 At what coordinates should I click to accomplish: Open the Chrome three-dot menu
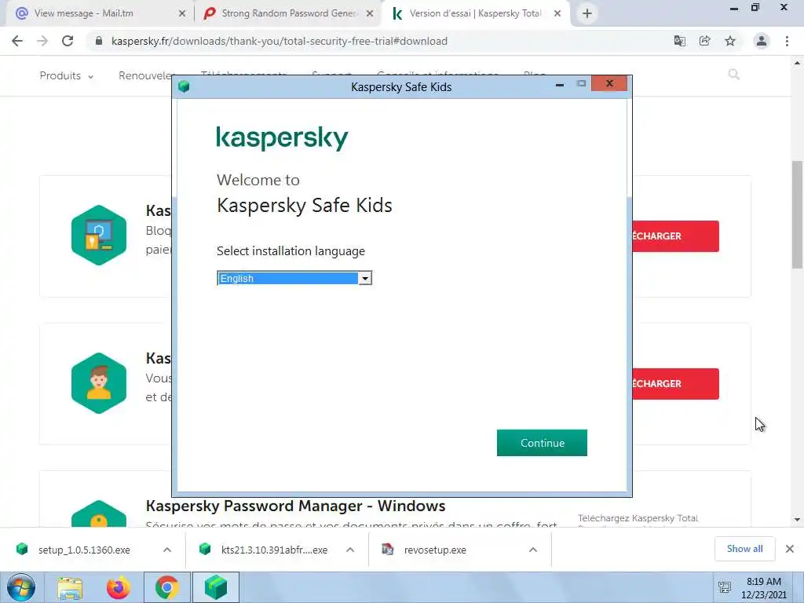coord(787,41)
